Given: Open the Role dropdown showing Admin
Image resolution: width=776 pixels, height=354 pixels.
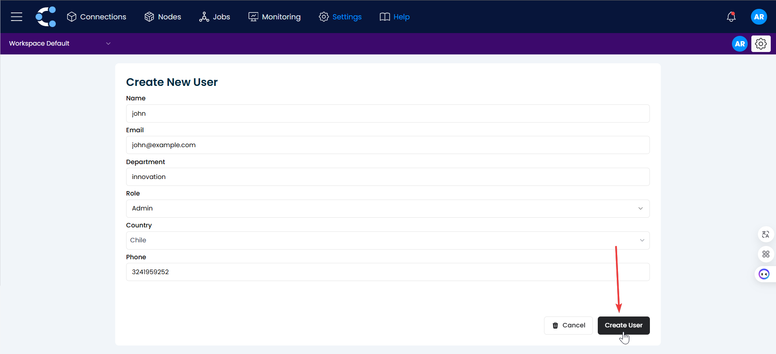Looking at the screenshot, I should point(388,208).
